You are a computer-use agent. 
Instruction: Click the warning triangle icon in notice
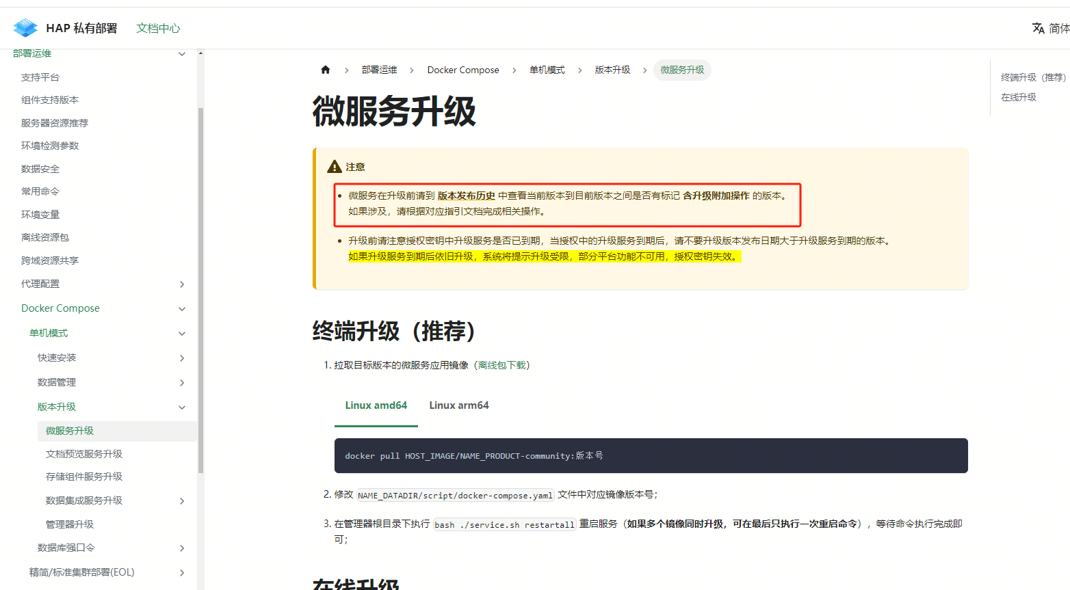(334, 167)
